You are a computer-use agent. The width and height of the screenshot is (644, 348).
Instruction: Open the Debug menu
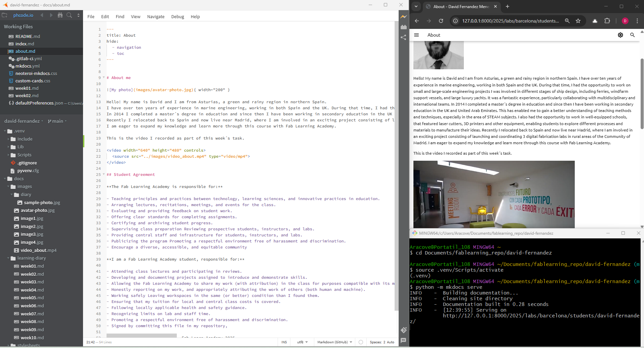[x=177, y=16]
